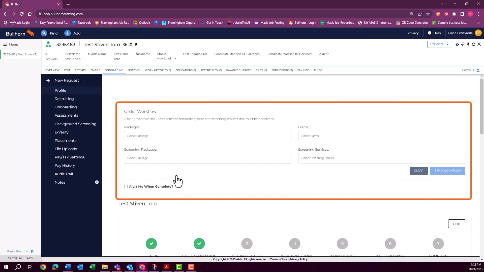Refresh the candidate record
484x272 pixels.
click(474, 44)
